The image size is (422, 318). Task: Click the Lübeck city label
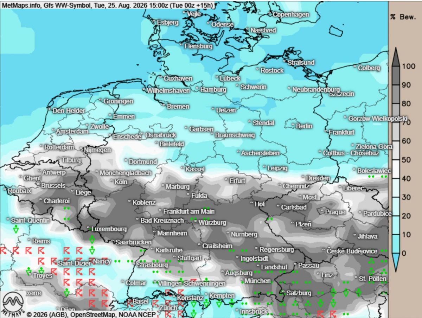click(x=230, y=78)
